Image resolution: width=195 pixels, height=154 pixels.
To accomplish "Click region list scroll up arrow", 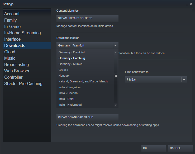I will click(x=116, y=53).
